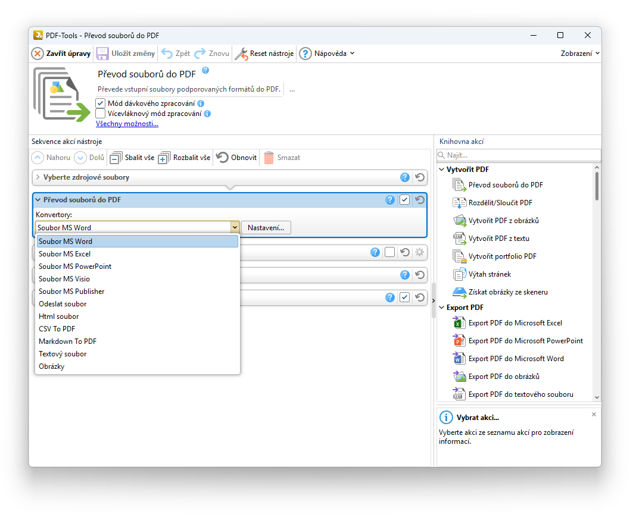Open Nápověda help menu

coord(328,54)
